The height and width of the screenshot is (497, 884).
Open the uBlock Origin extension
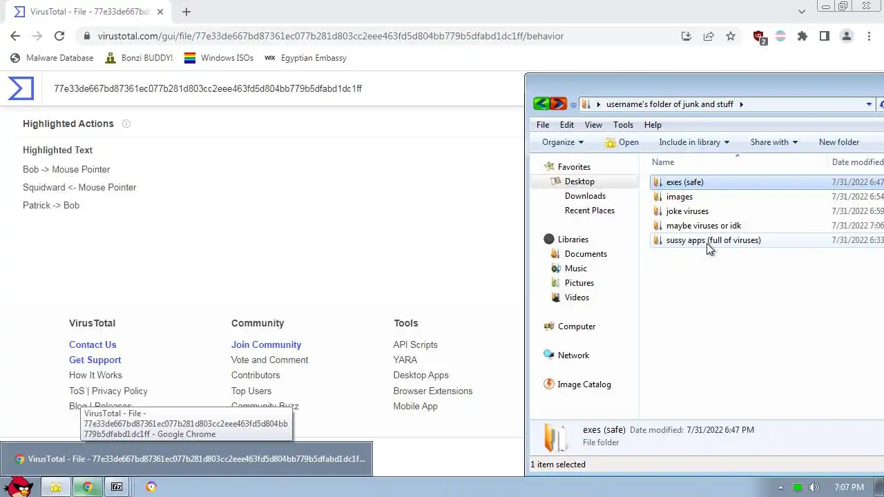click(x=759, y=37)
